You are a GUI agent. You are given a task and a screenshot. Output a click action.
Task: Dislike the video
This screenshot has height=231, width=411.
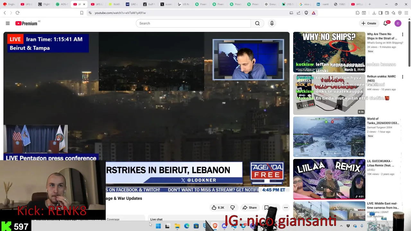pyautogui.click(x=232, y=208)
